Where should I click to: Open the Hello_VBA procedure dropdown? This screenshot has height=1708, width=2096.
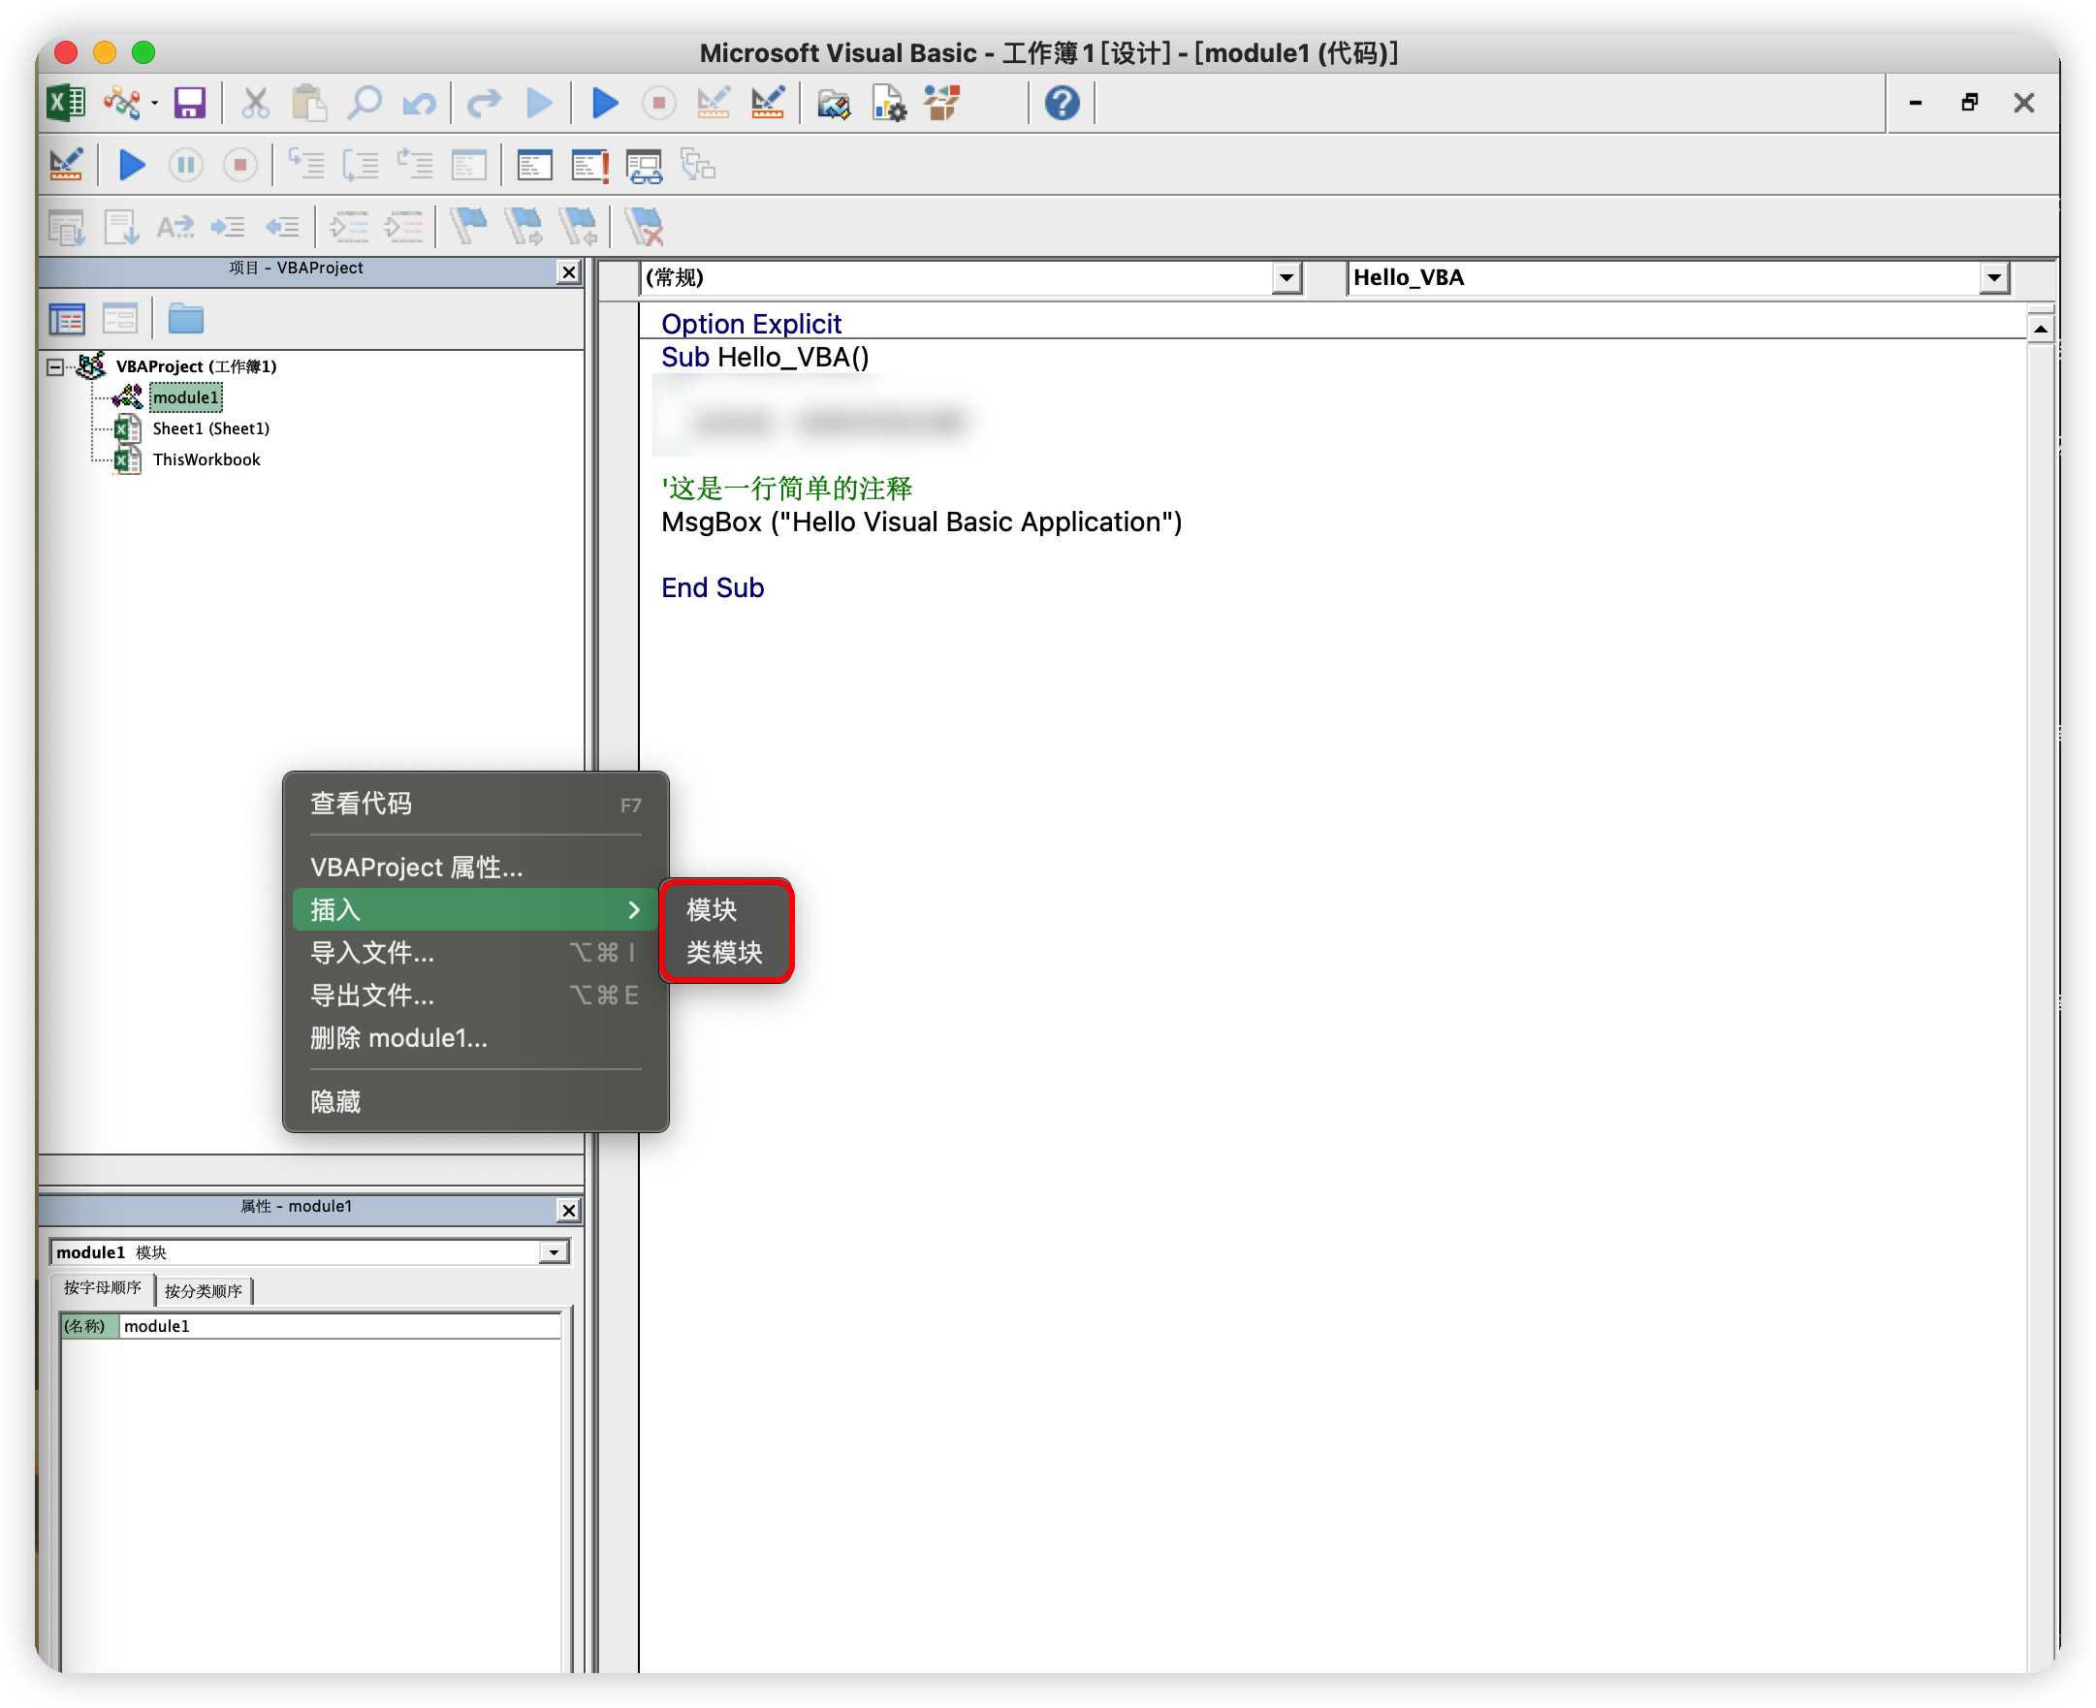1992,278
